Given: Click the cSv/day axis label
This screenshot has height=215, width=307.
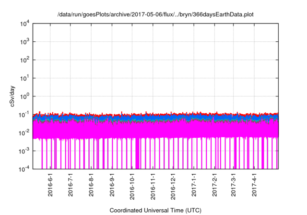Looking at the screenshot, I should point(12,96).
